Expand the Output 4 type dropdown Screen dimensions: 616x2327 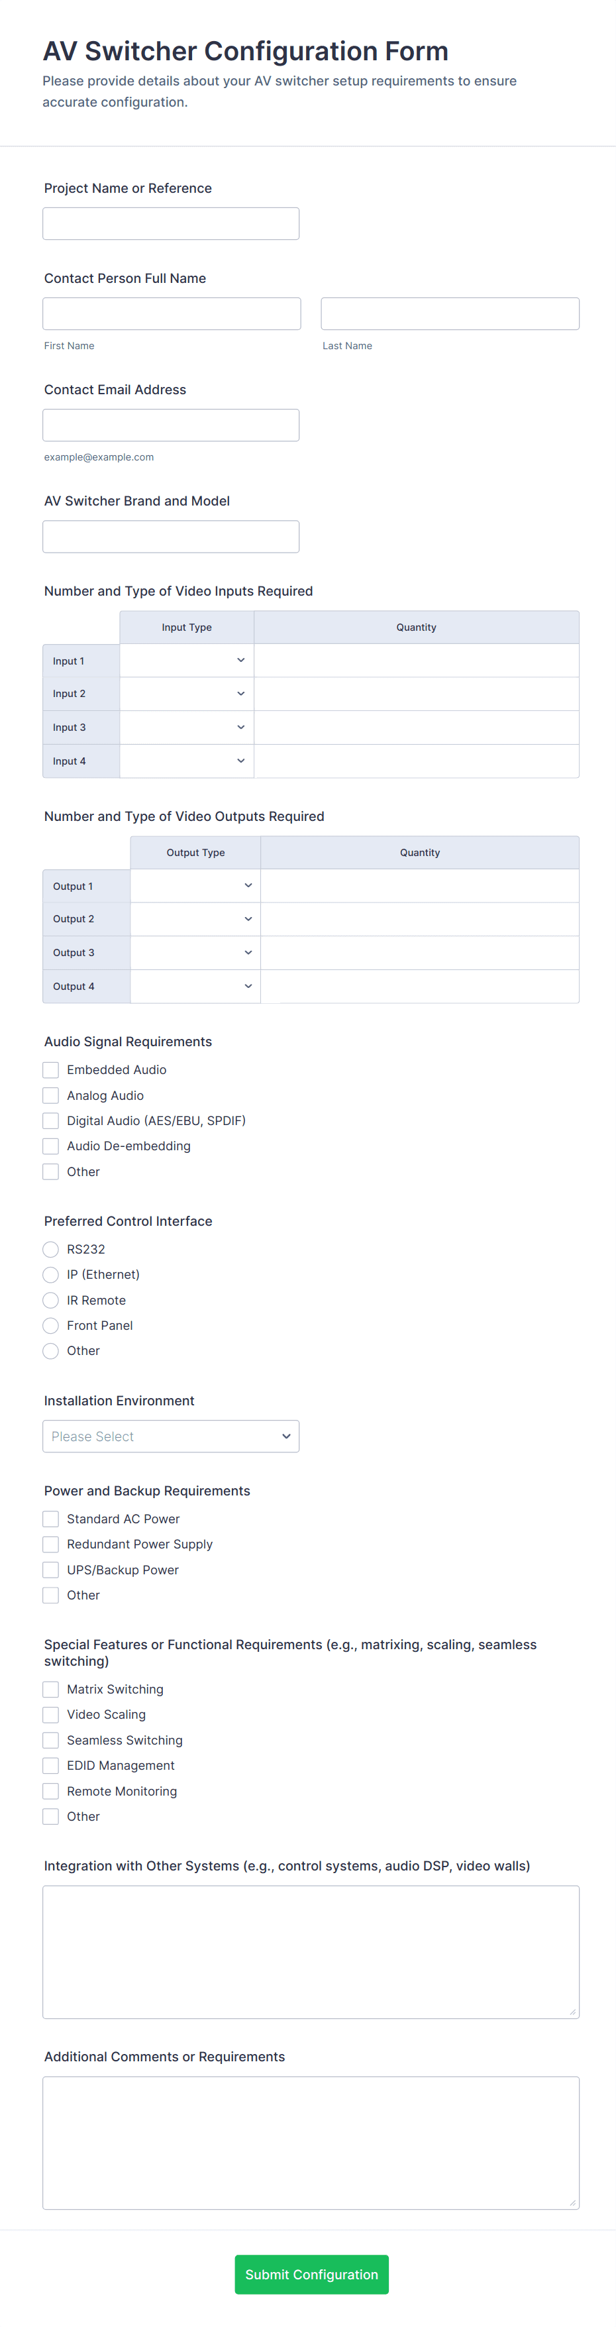(195, 987)
